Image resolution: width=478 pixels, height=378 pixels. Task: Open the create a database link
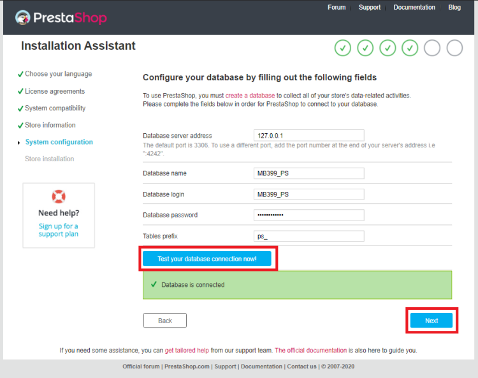tap(250, 96)
